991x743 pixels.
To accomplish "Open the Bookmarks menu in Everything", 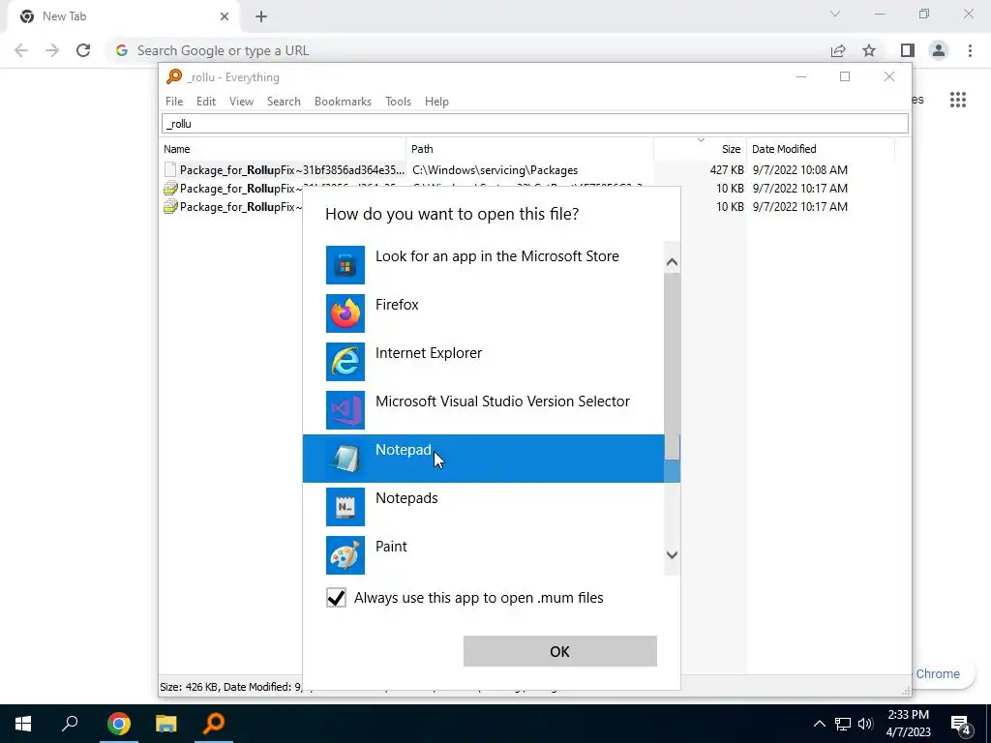I will [x=344, y=101].
